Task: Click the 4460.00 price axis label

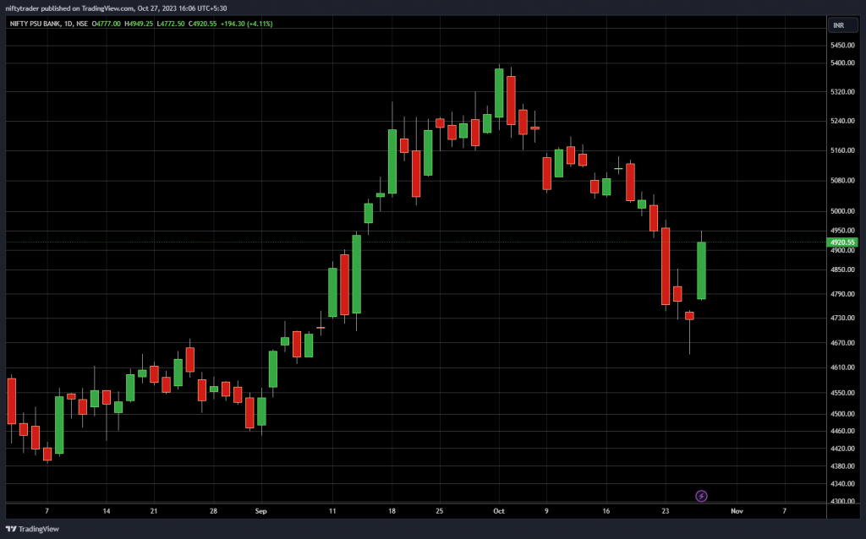Action: [842, 431]
